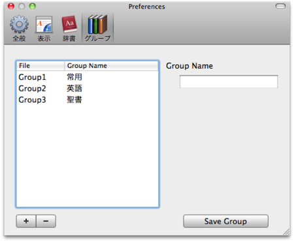The width and height of the screenshot is (294, 242).
Task: Sort by the Group Name column header
Action: (111, 65)
